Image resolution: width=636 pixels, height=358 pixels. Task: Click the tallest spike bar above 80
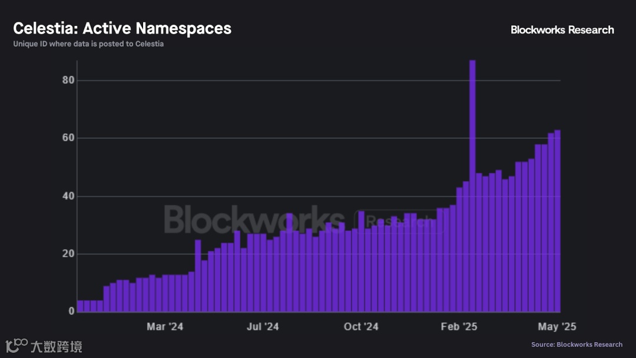pos(472,186)
